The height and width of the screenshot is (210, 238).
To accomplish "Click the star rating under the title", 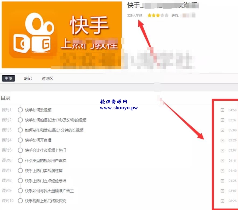I will pos(158,15).
